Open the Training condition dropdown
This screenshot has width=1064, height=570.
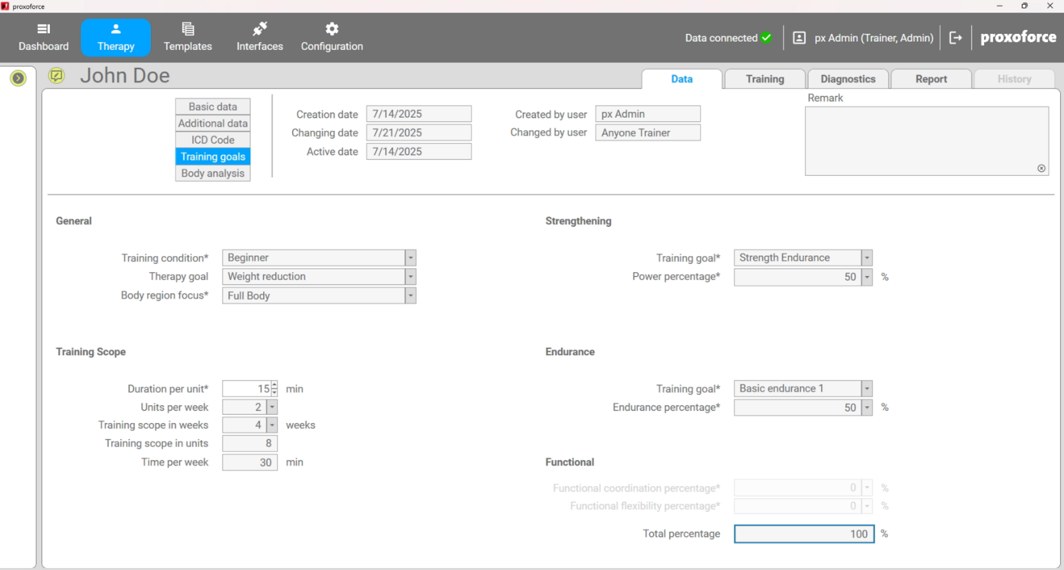click(x=410, y=258)
